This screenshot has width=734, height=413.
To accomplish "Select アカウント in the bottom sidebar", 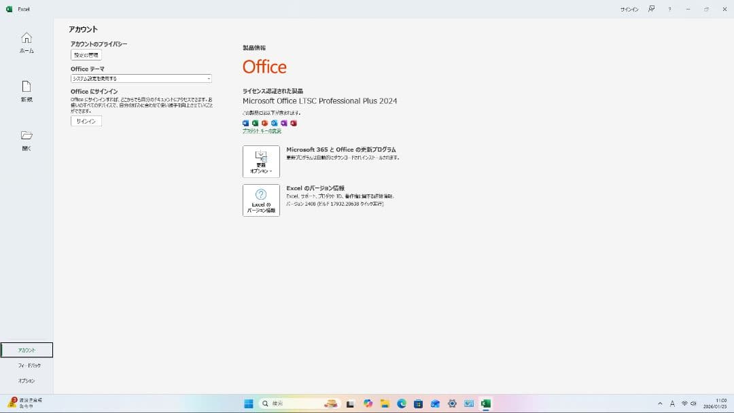I will coord(27,350).
